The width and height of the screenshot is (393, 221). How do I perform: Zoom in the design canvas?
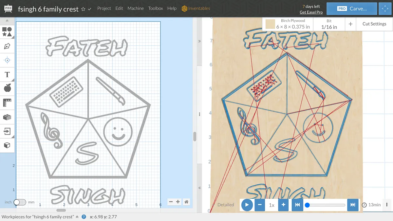click(x=178, y=202)
